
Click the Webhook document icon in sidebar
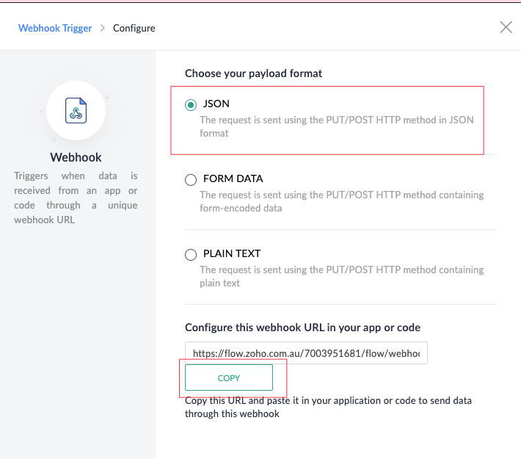76,110
